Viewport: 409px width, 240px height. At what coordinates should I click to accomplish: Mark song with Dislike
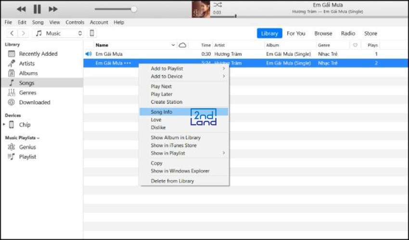(184, 128)
